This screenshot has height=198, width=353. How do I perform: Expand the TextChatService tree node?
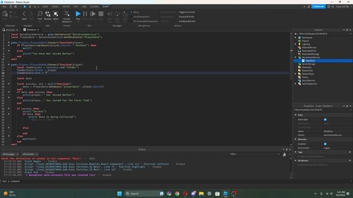tap(296, 84)
